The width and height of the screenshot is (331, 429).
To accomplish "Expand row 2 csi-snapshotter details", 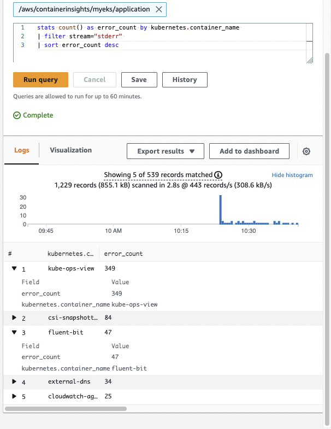I will (14, 318).
